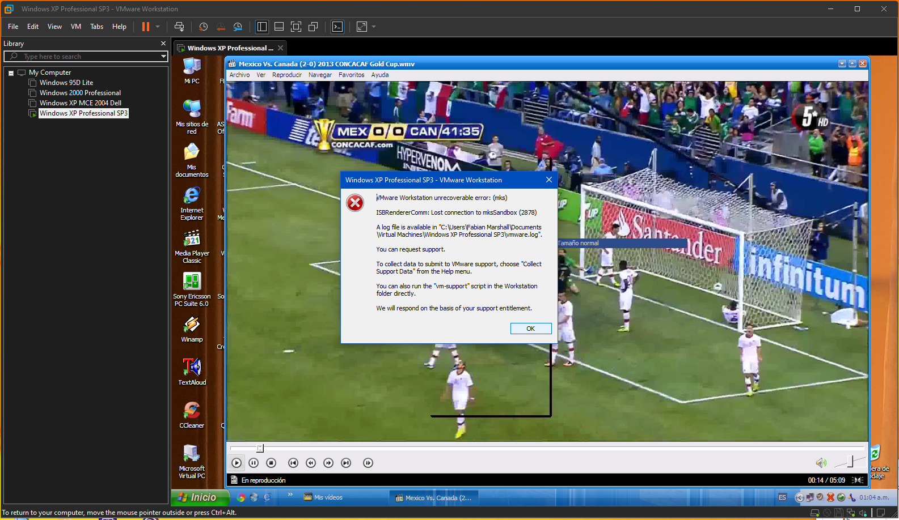Image resolution: width=899 pixels, height=520 pixels.
Task: Open the snapshot manager icon
Action: pos(238,27)
